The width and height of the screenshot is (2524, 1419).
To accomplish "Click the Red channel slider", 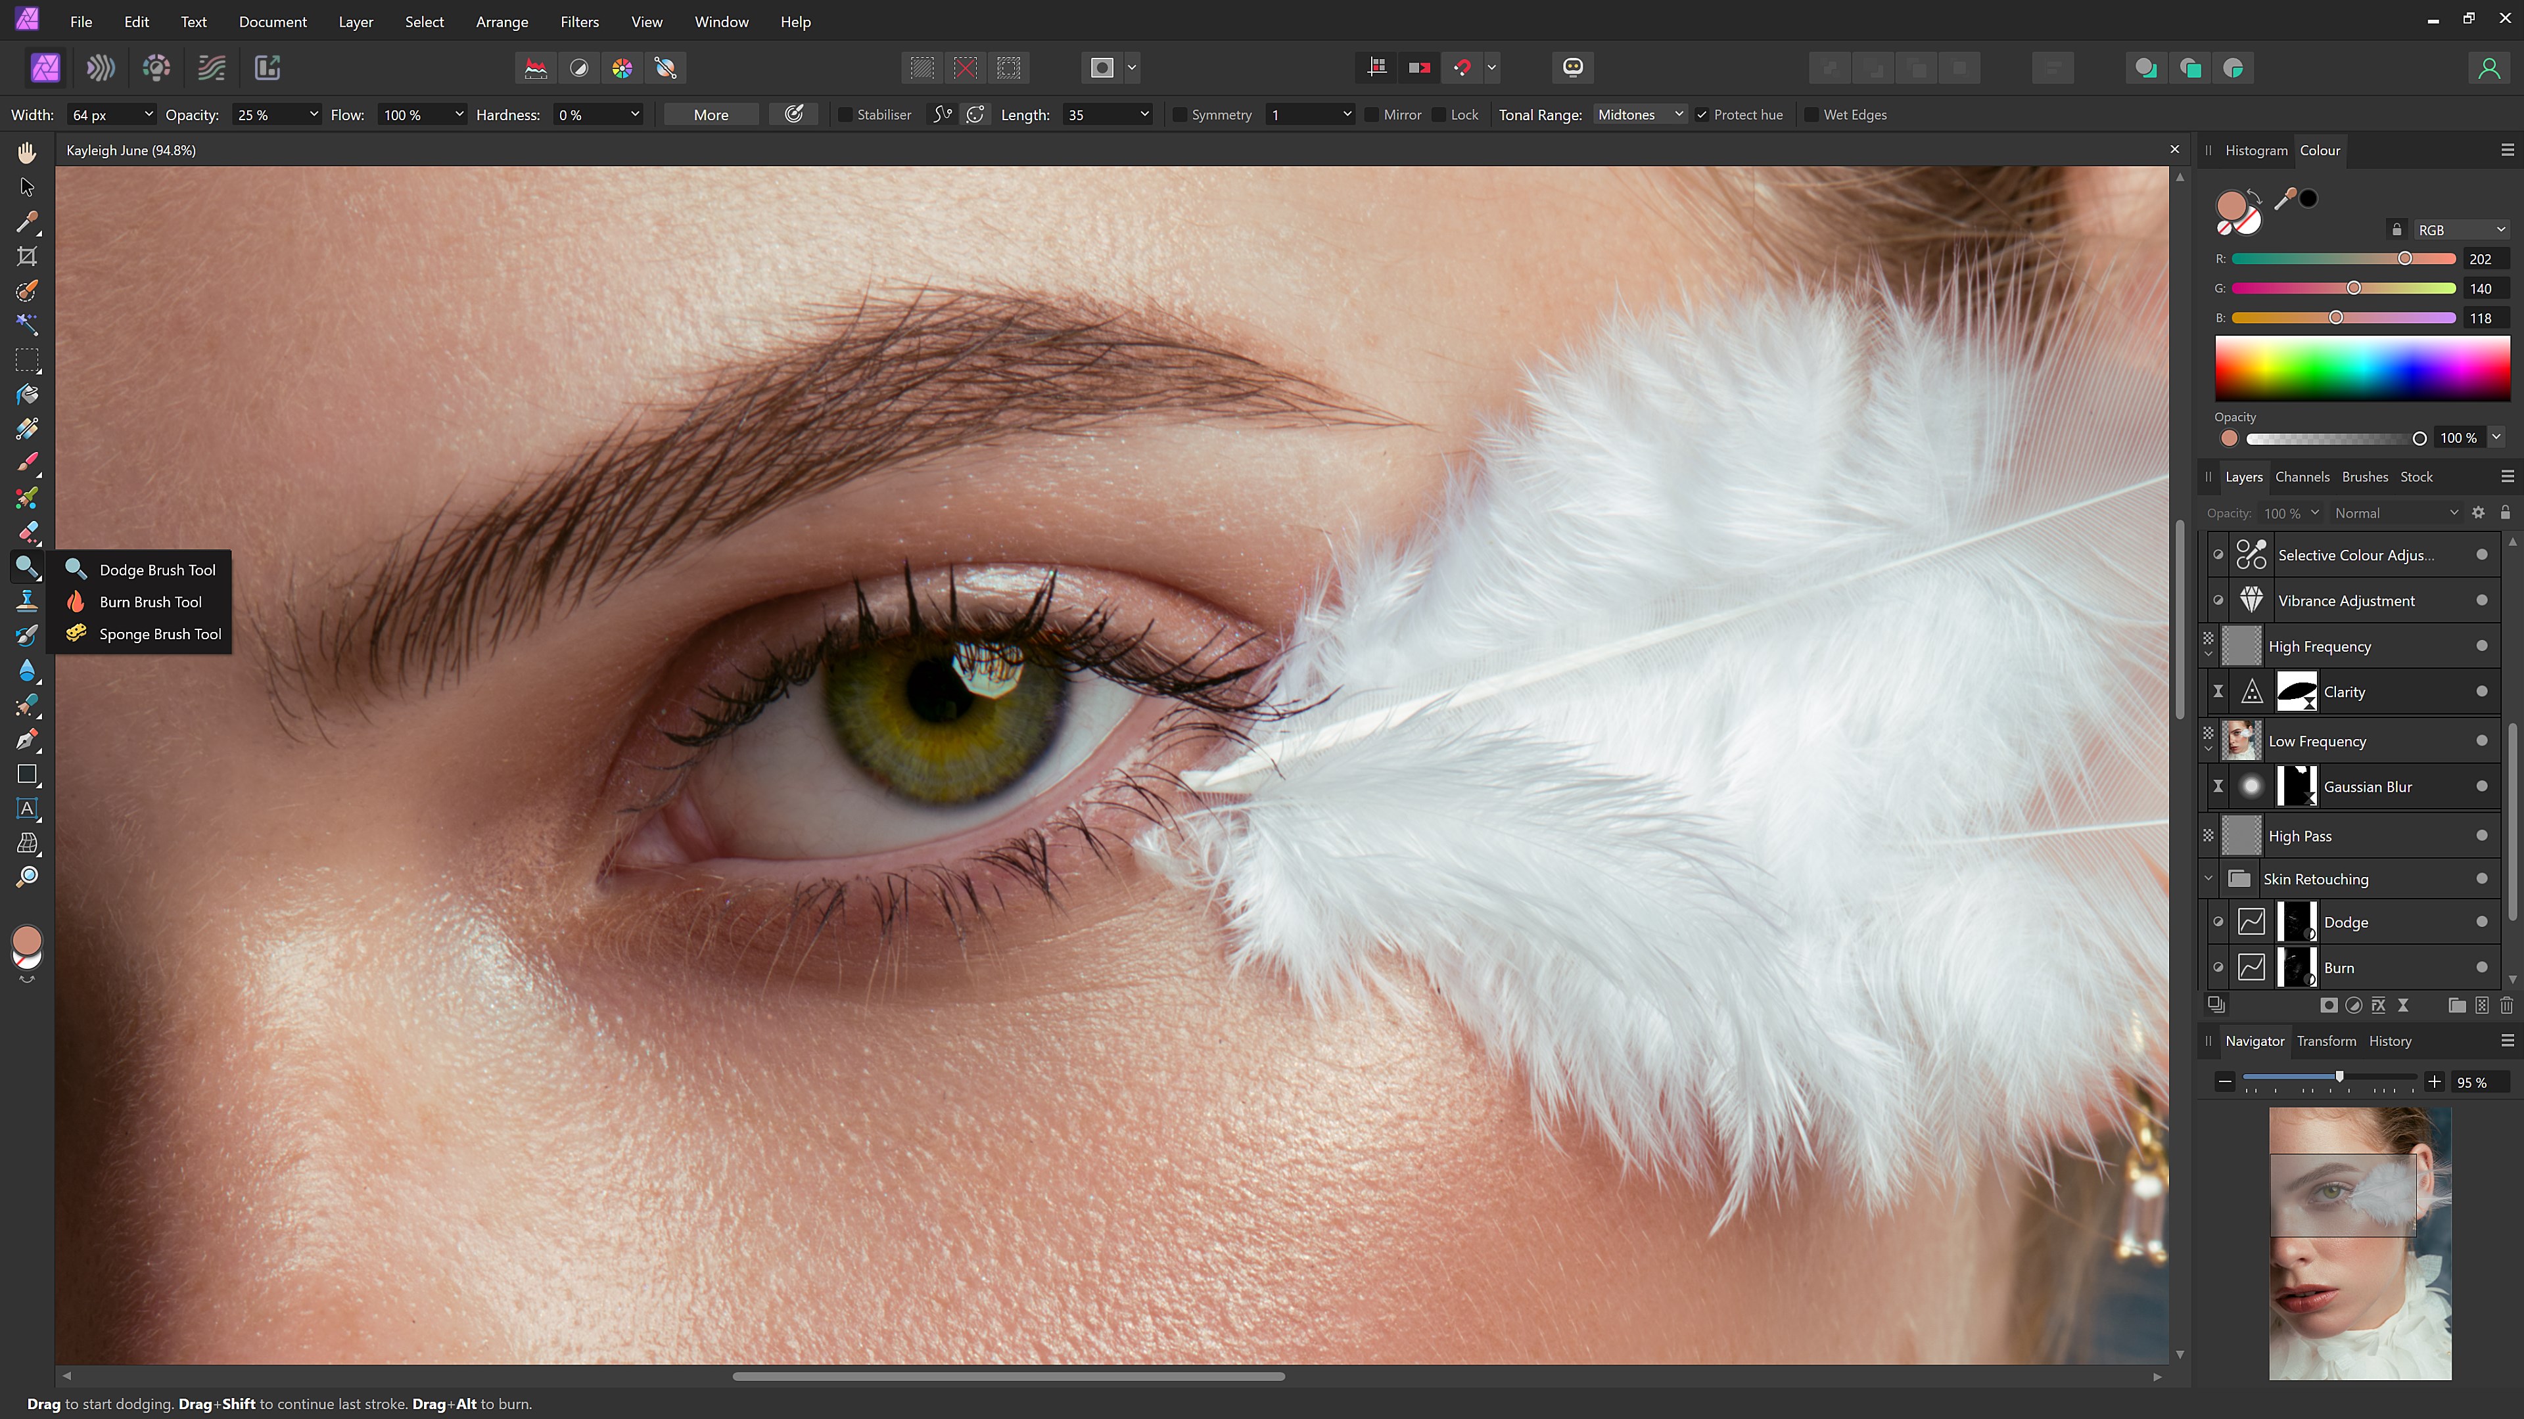I will (x=2406, y=259).
